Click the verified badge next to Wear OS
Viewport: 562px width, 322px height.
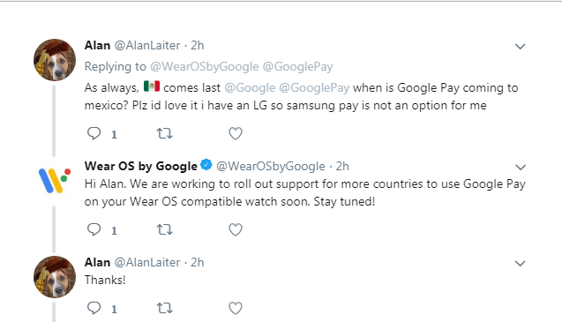[206, 165]
